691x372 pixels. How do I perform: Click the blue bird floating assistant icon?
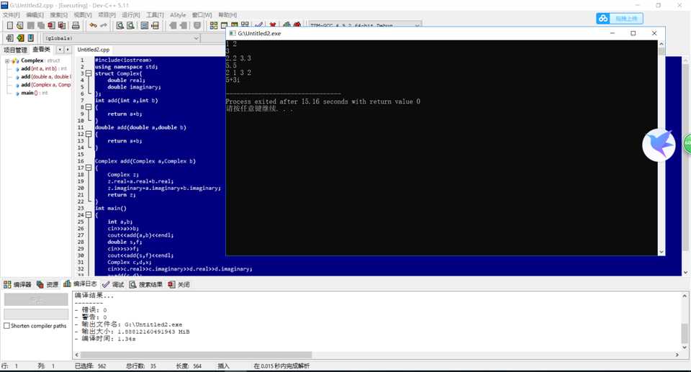(x=659, y=145)
